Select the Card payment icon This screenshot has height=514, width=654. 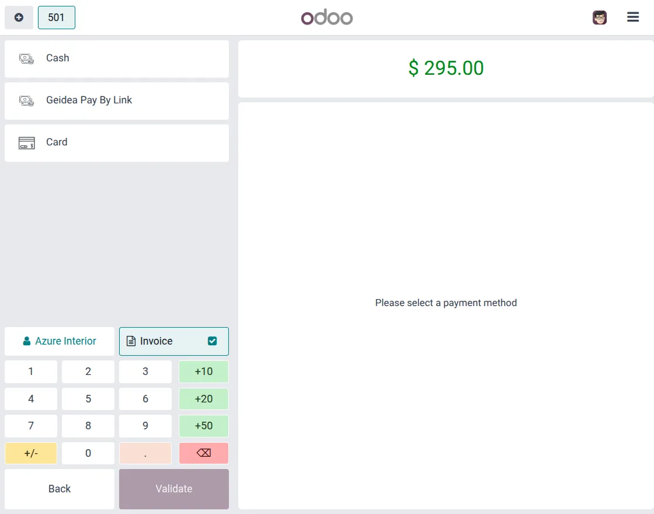(26, 142)
